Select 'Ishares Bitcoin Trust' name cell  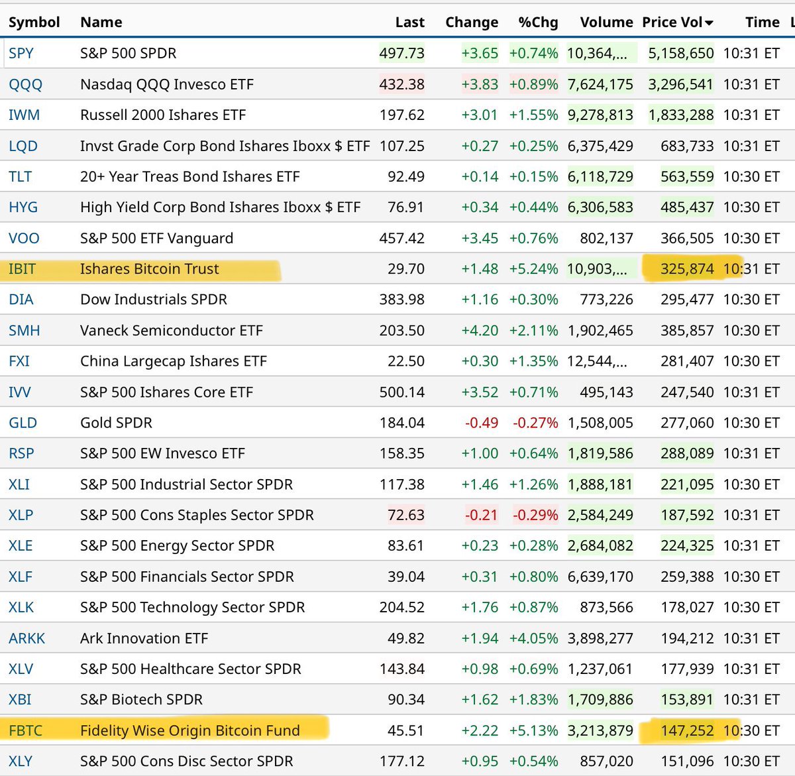150,268
